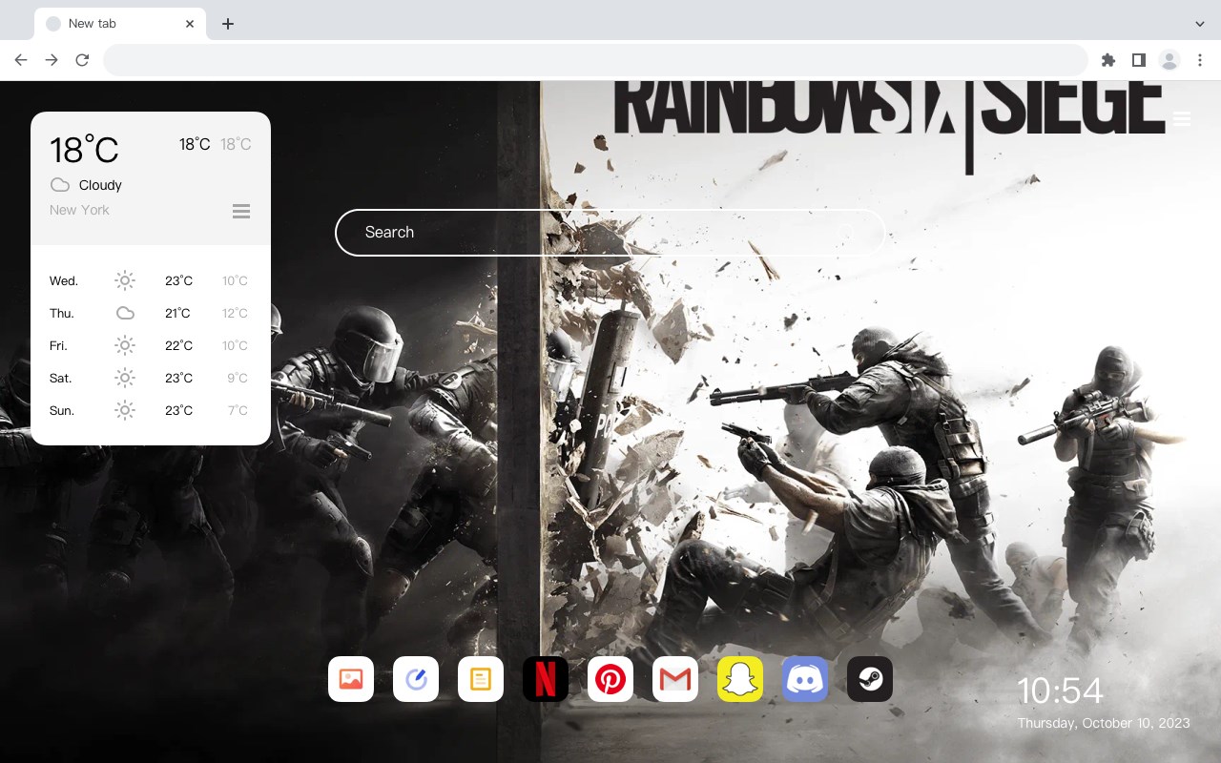1221x763 pixels.
Task: Click Thursday's 21°C high temperature
Action: pos(177,313)
